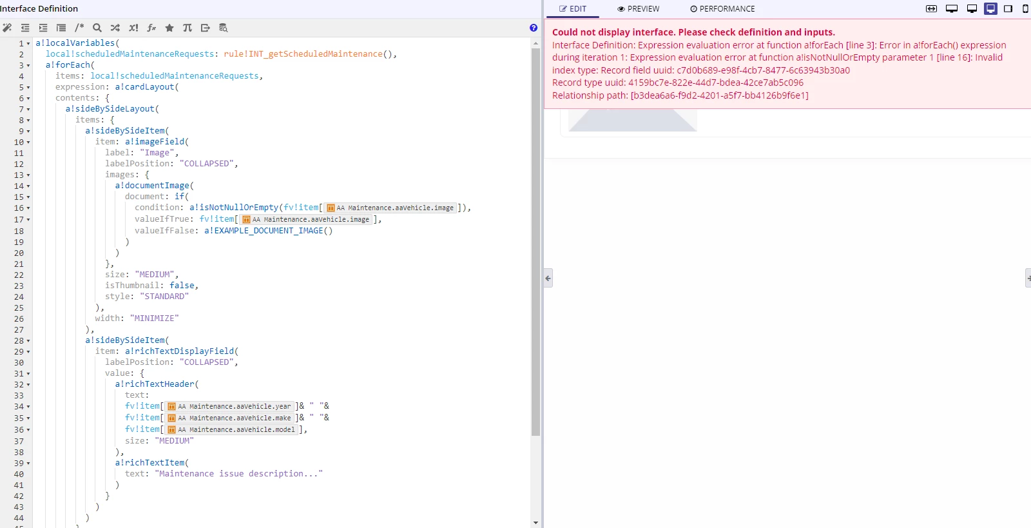Click the Relationship path error line

coord(680,95)
